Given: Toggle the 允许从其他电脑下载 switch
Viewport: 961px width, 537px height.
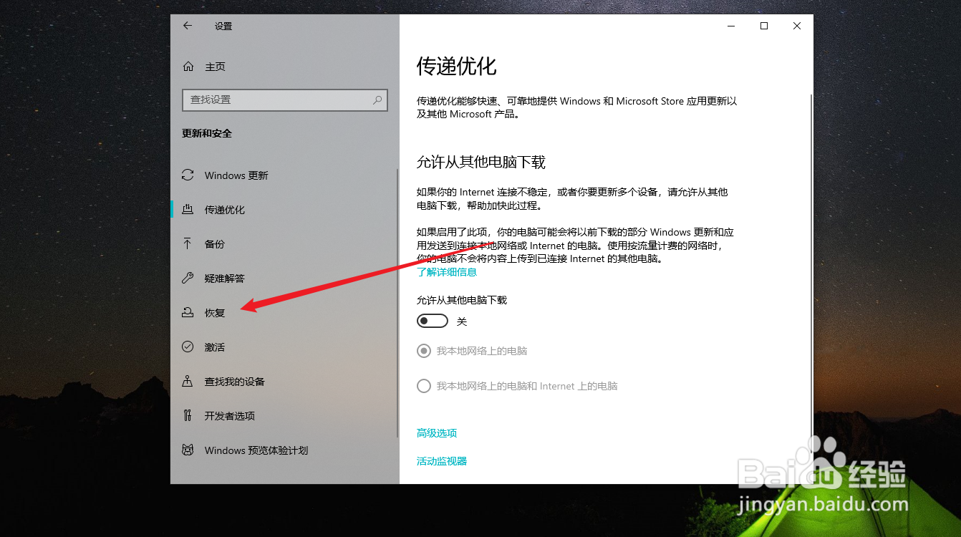Looking at the screenshot, I should 433,321.
